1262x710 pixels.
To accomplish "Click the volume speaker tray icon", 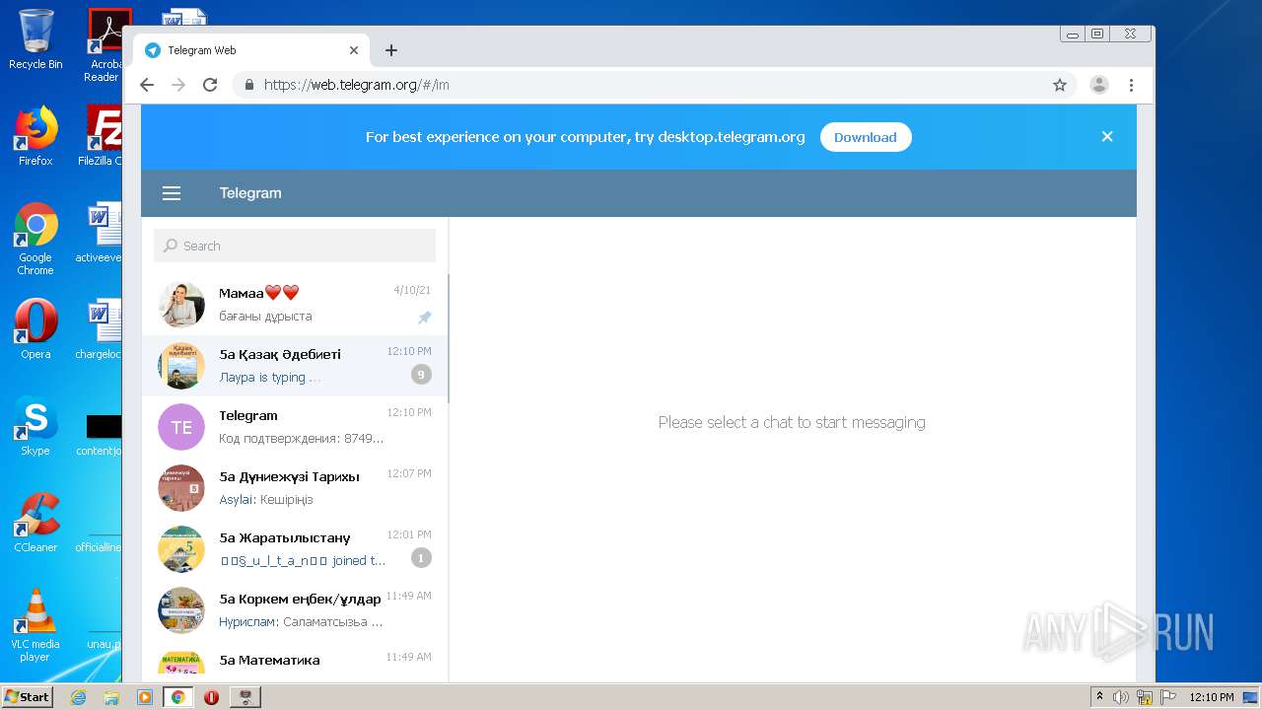I will click(1121, 697).
